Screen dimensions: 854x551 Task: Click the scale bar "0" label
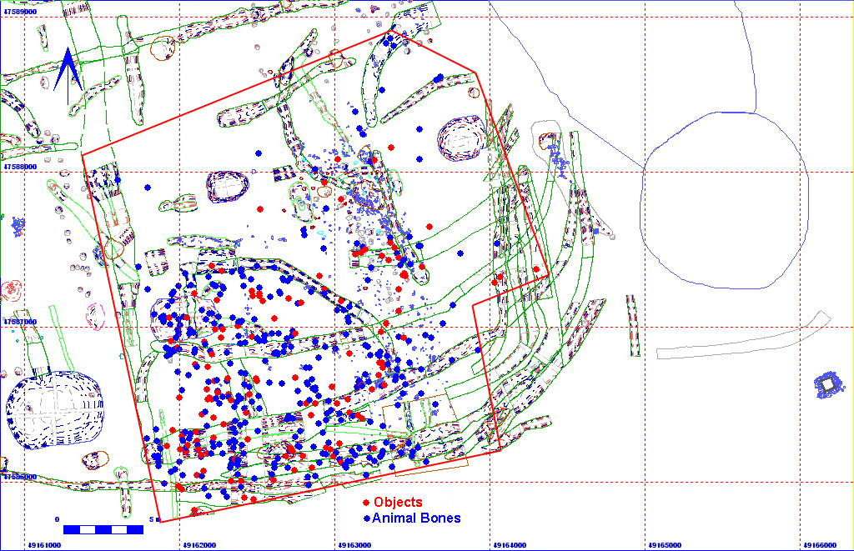pyautogui.click(x=58, y=519)
